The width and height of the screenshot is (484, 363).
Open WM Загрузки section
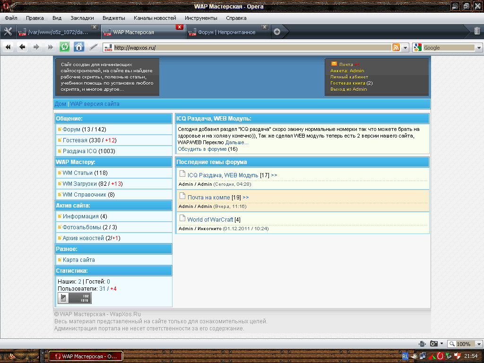pos(79,184)
